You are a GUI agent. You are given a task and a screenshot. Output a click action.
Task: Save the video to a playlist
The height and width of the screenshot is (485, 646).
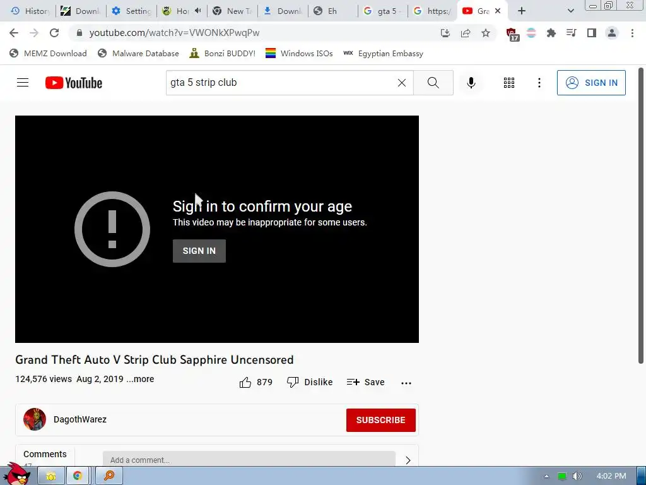pos(366,382)
